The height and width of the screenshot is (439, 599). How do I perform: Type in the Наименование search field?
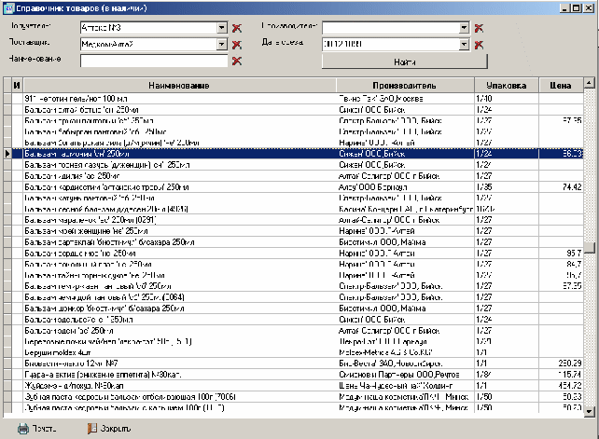154,61
